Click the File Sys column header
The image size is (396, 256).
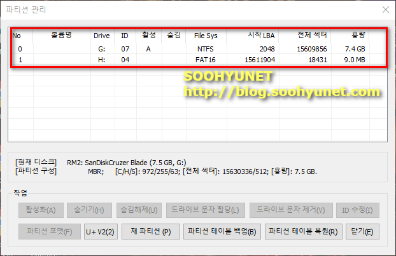pos(206,36)
